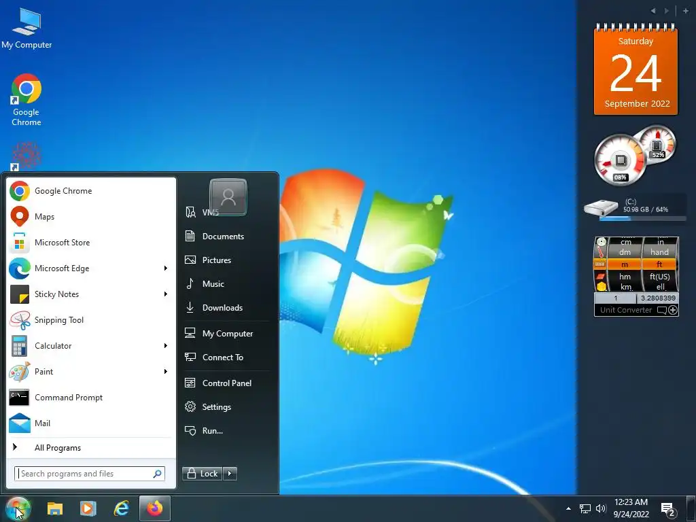This screenshot has height=522, width=696.
Task: Open the network tray icon
Action: pos(585,508)
